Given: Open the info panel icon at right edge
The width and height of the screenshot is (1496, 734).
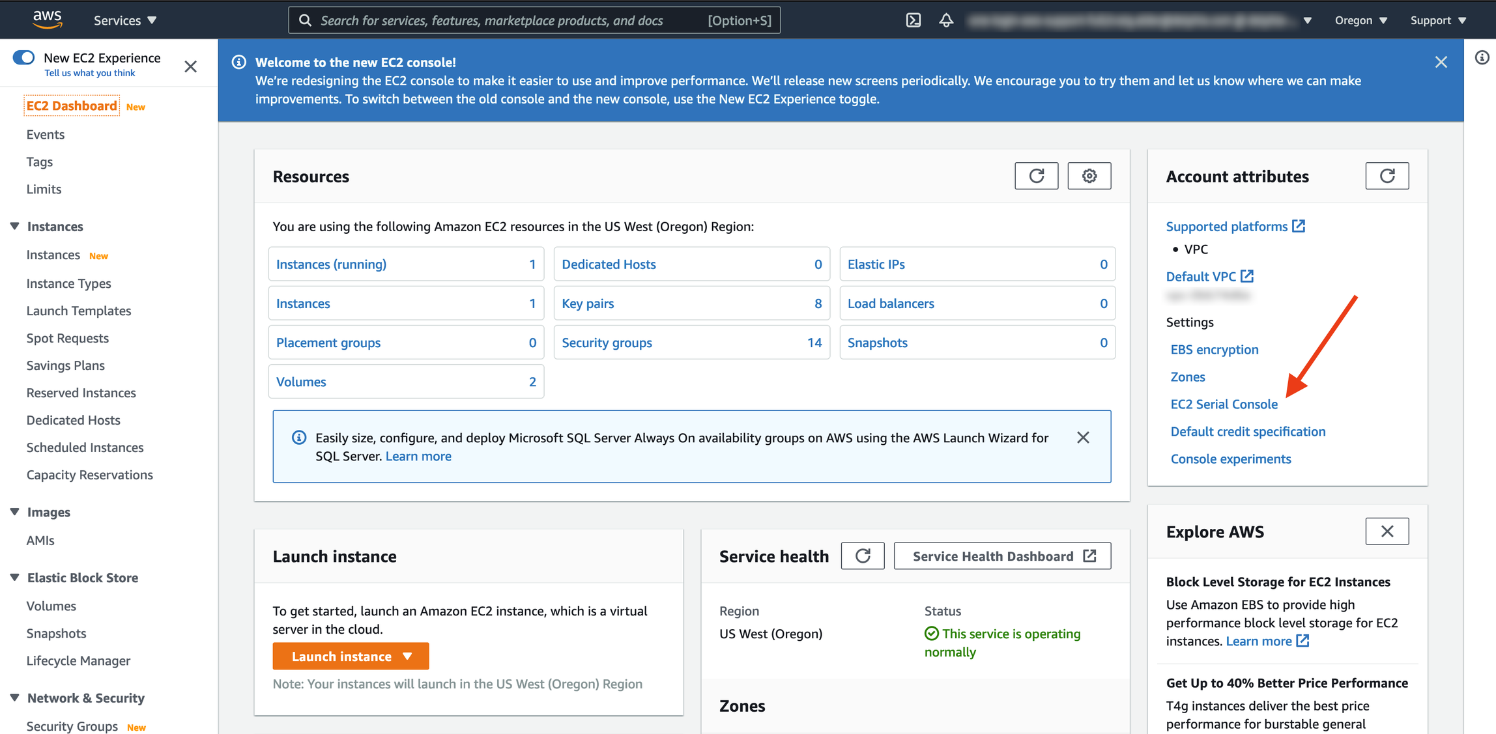Looking at the screenshot, I should tap(1482, 58).
